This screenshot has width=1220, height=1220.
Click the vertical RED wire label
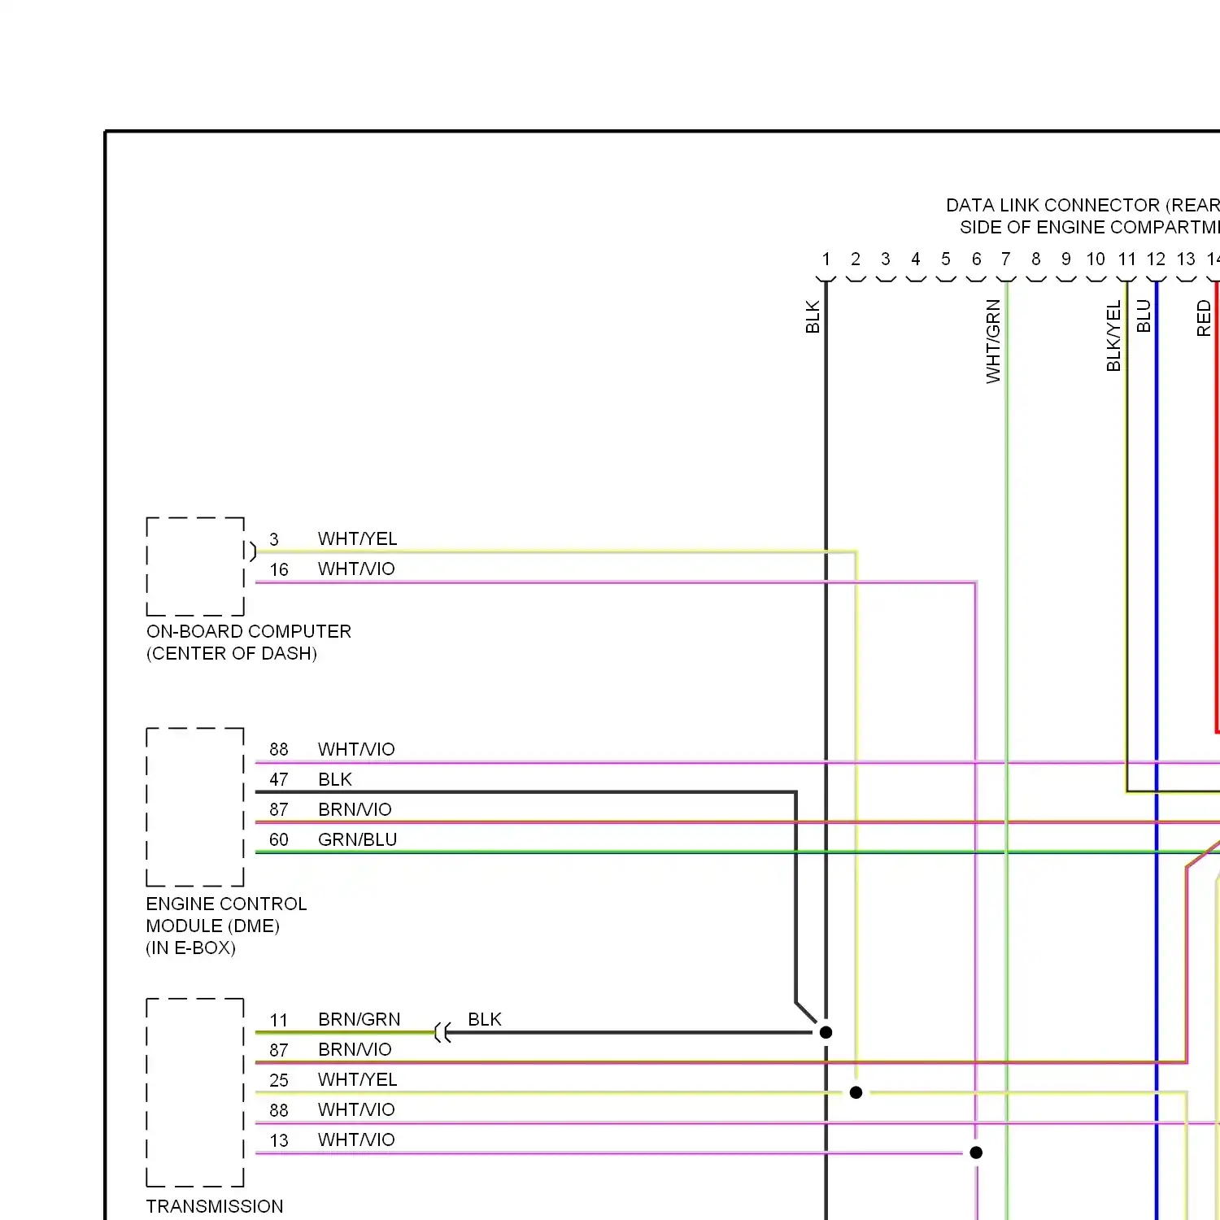[x=1204, y=318]
